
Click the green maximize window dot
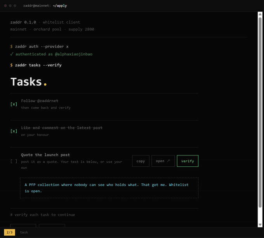(15, 6)
